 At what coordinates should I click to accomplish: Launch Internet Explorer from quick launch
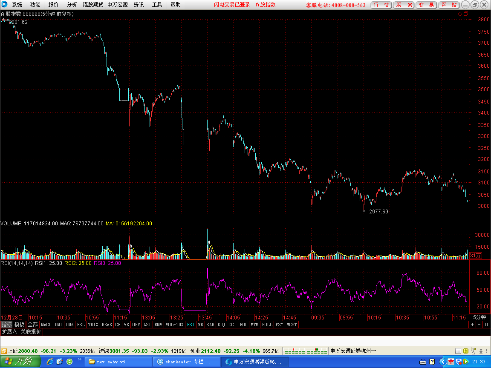(50, 362)
